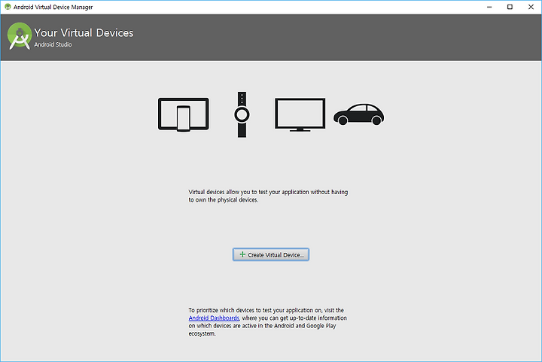Viewport: 542px width, 362px height.
Task: Click the 'Virtual devices allow you to test' paragraph
Action: [x=268, y=196]
